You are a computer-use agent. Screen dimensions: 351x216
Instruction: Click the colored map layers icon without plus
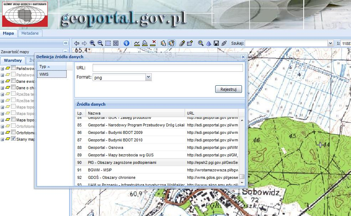click(164, 43)
